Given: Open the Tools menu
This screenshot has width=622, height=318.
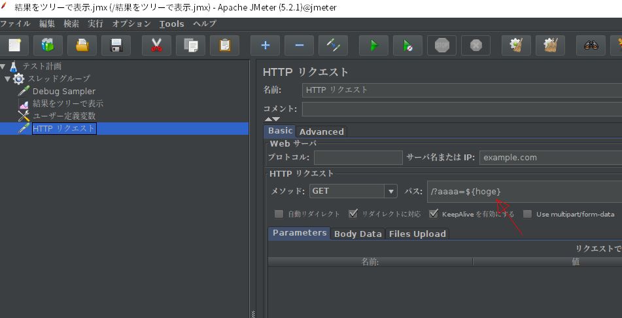Looking at the screenshot, I should (x=172, y=24).
